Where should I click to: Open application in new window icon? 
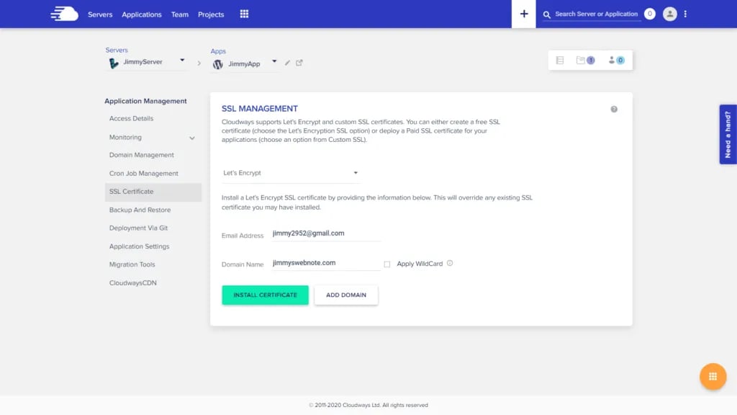299,63
